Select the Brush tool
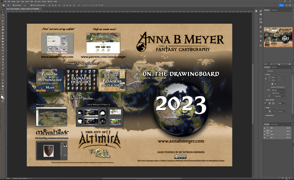Image resolution: width=294 pixels, height=180 pixels. tap(3, 53)
